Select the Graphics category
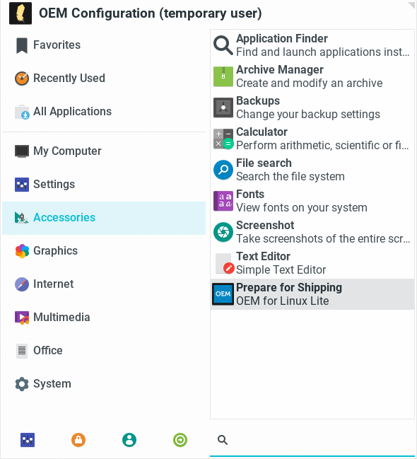 (x=104, y=251)
